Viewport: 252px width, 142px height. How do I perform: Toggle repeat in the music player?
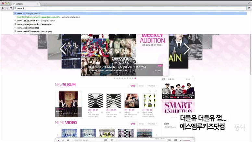point(169,140)
